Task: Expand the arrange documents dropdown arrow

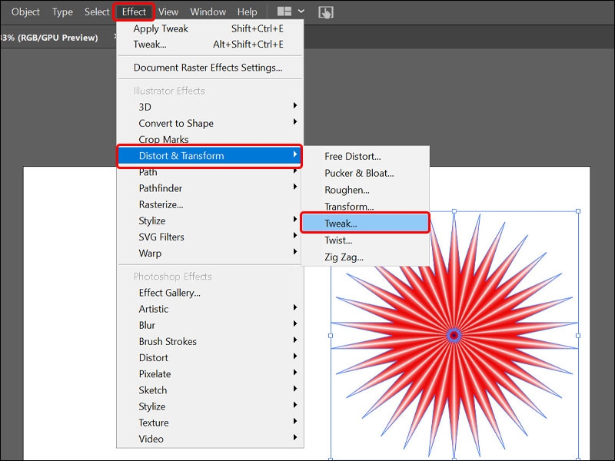Action: coord(301,12)
